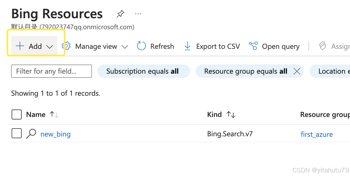Check the new_bing row checkbox

coord(17,134)
